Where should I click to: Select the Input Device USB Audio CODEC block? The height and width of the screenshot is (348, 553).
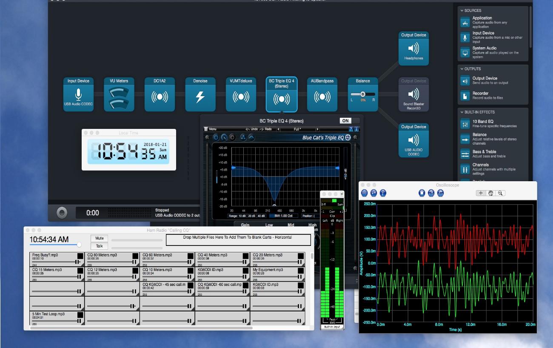(78, 94)
